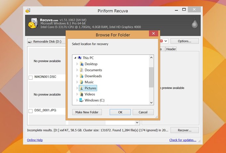Expand the Windows (C:) tree node
This screenshot has height=153, width=226.
(x=77, y=100)
